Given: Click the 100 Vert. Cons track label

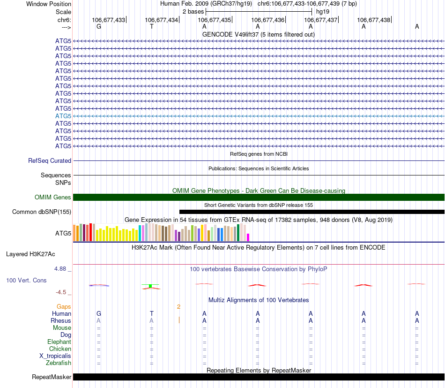Looking at the screenshot, I should (x=26, y=280).
